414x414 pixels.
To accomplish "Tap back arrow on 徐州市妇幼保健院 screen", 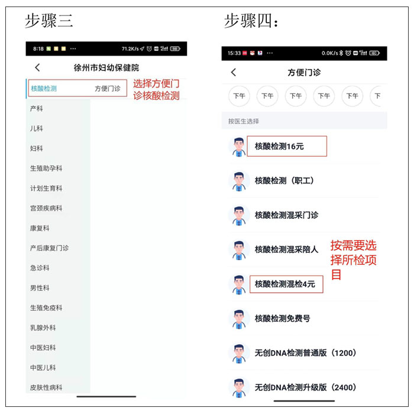I will [x=38, y=68].
